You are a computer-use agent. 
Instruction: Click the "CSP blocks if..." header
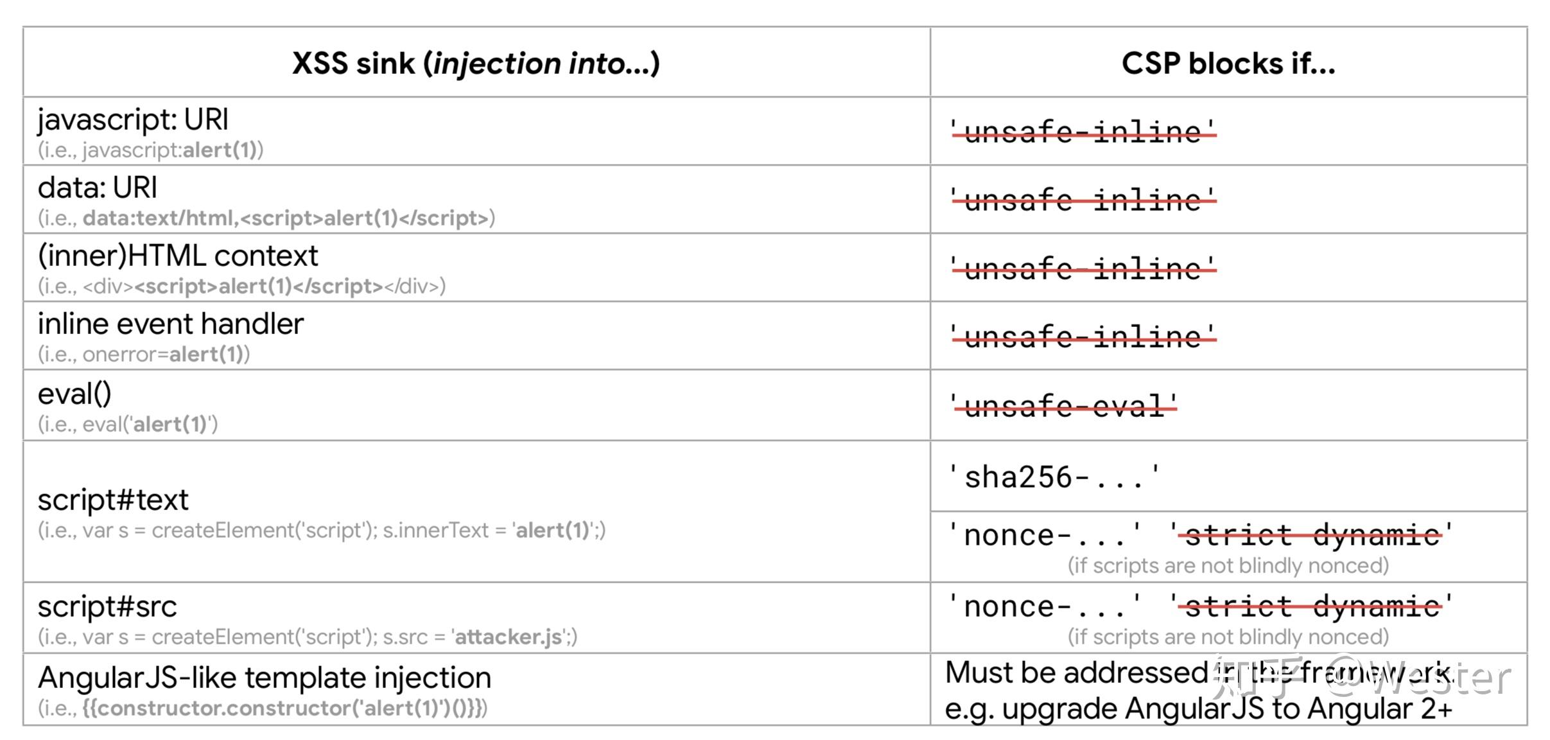pos(1228,63)
